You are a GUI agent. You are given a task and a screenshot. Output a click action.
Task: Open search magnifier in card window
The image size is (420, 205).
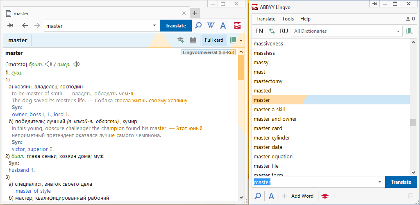tap(198, 26)
